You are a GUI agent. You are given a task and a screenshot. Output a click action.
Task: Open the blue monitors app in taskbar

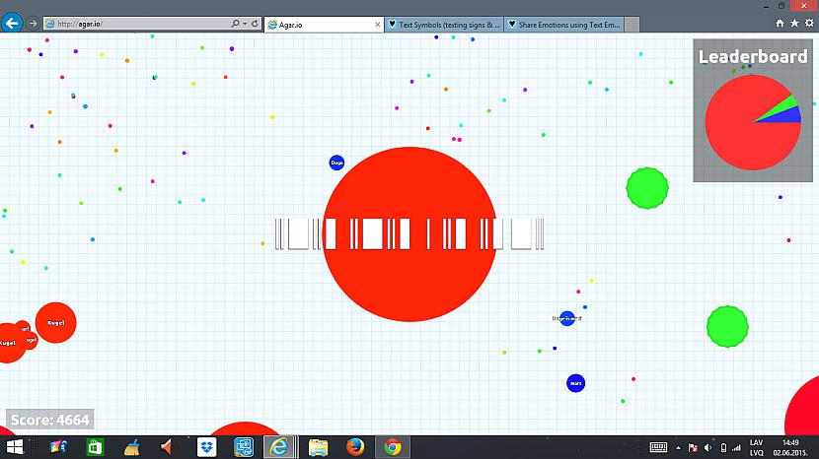[x=244, y=447]
